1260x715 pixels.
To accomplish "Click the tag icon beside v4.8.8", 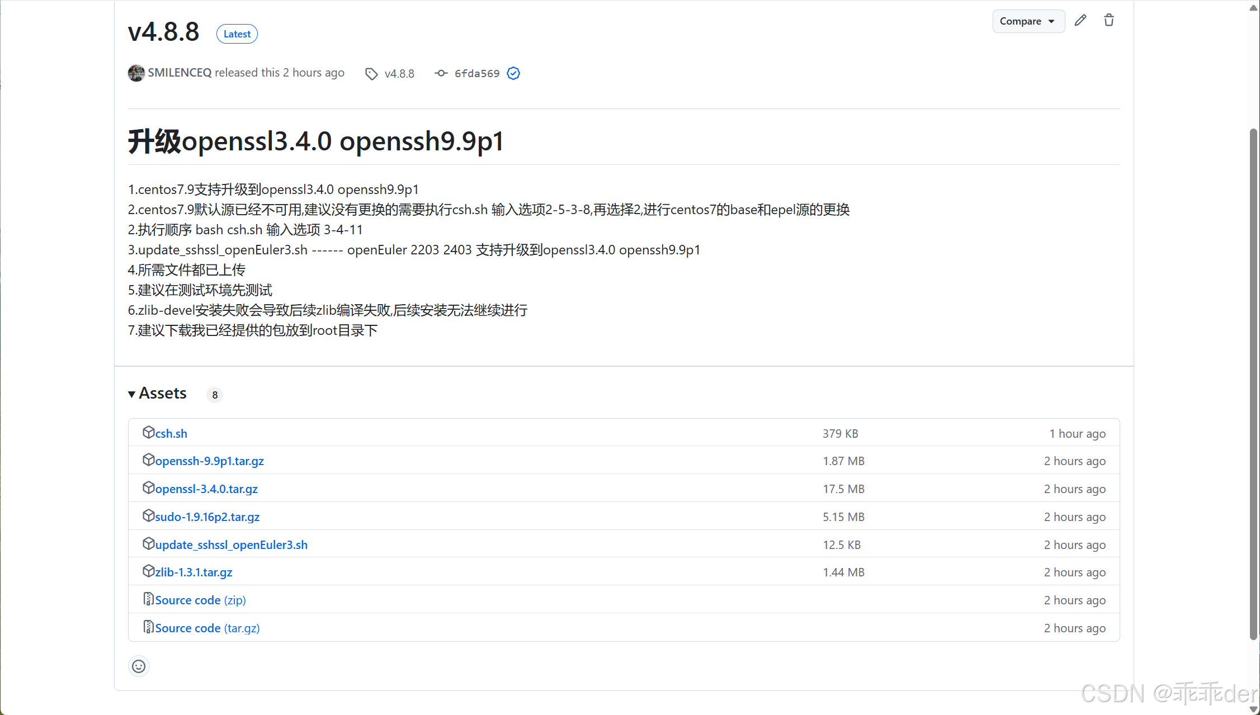I will click(371, 74).
